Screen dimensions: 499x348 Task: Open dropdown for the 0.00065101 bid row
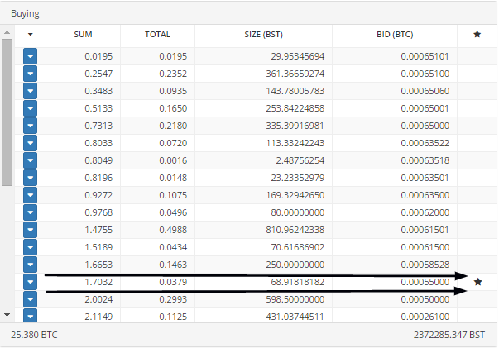point(31,56)
